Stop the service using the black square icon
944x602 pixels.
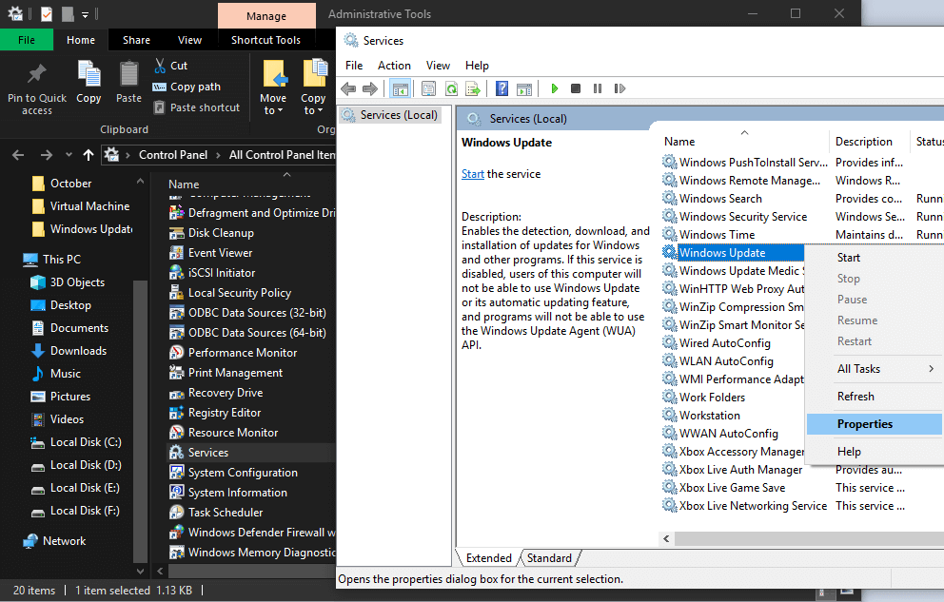[x=575, y=88]
